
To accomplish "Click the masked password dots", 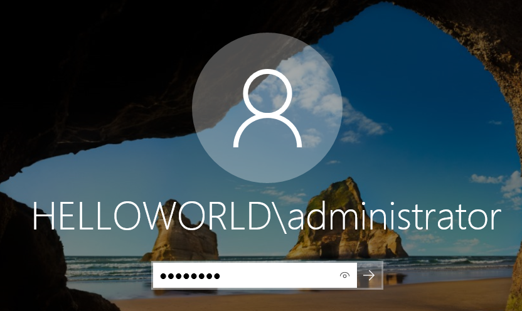I will [x=190, y=276].
